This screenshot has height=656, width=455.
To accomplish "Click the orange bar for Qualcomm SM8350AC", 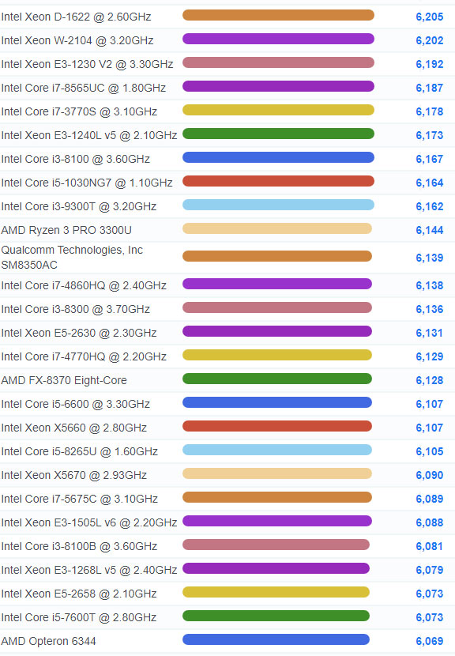I will [x=277, y=256].
